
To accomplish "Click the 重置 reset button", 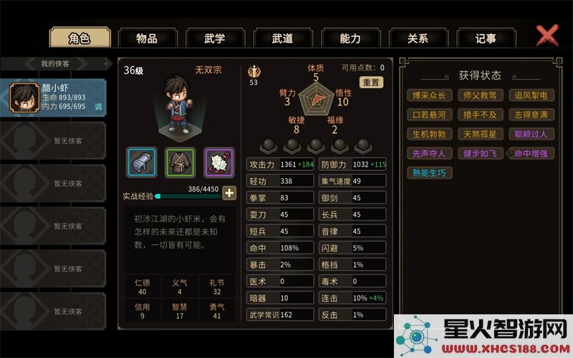I will (371, 82).
